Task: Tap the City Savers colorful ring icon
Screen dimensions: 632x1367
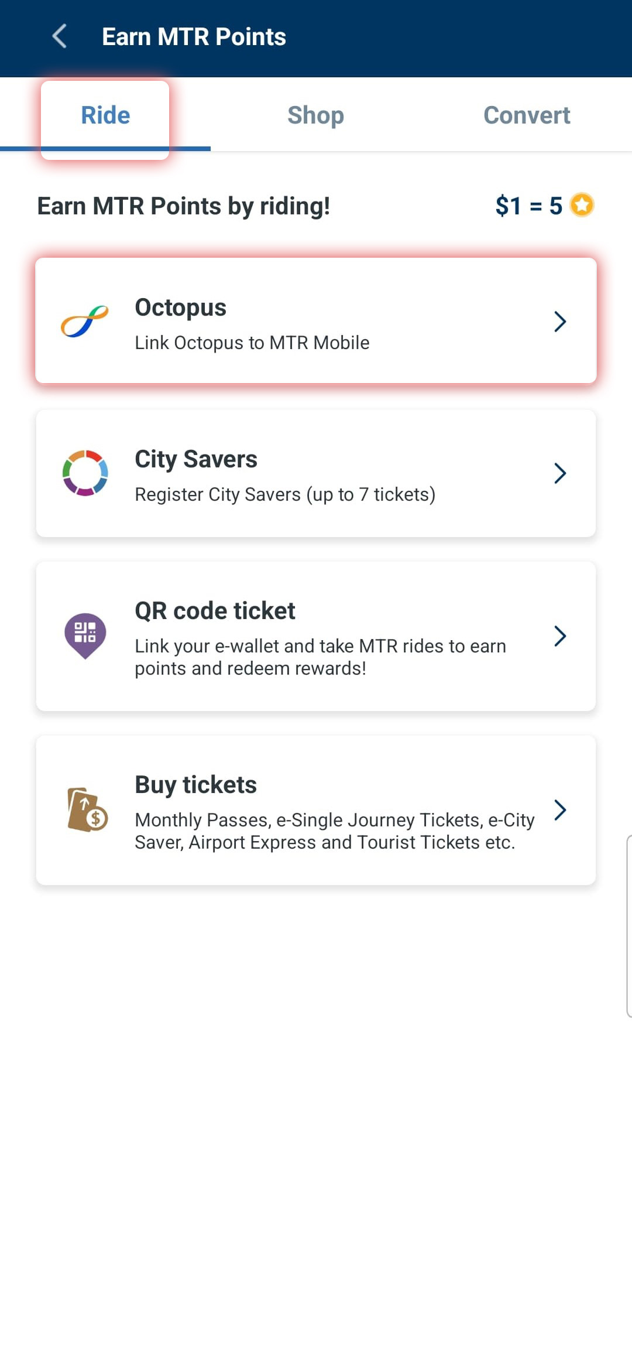Action: pyautogui.click(x=85, y=473)
